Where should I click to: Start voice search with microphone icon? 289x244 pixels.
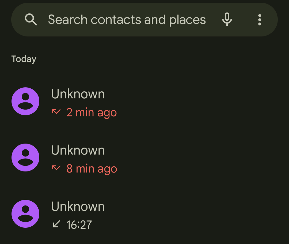point(227,19)
